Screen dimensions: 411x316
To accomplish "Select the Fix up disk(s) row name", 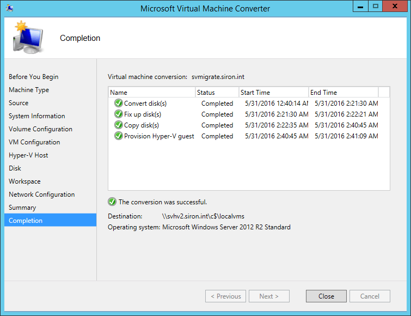I will click(x=143, y=114).
